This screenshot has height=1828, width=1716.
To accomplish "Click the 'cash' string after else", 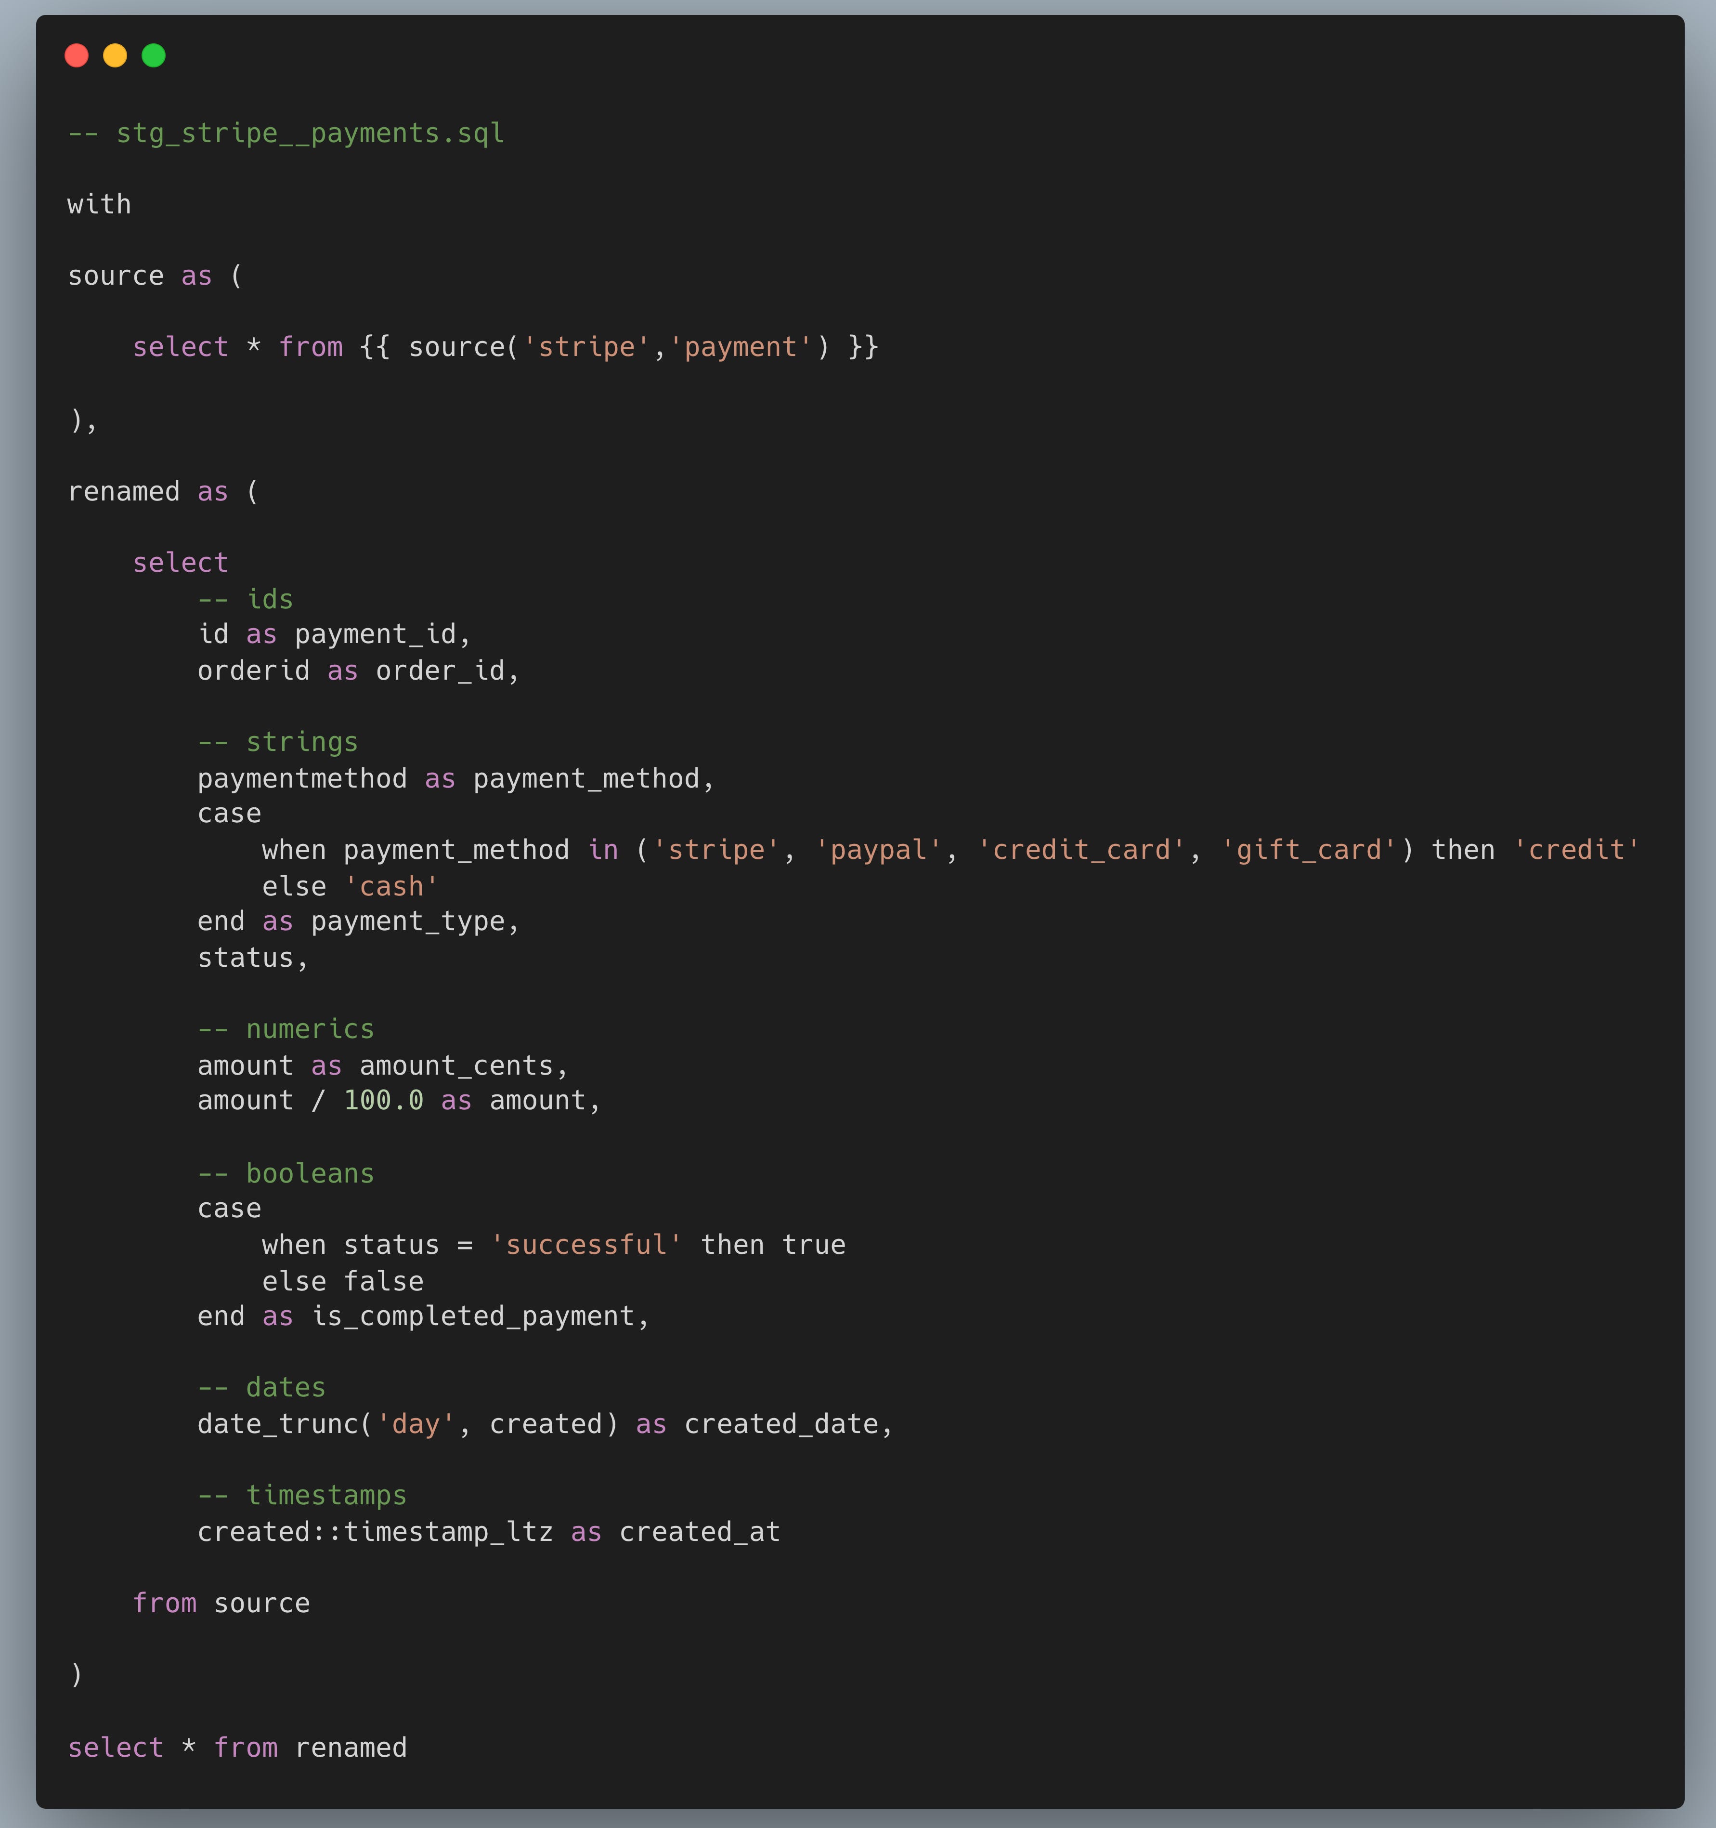I will (390, 886).
